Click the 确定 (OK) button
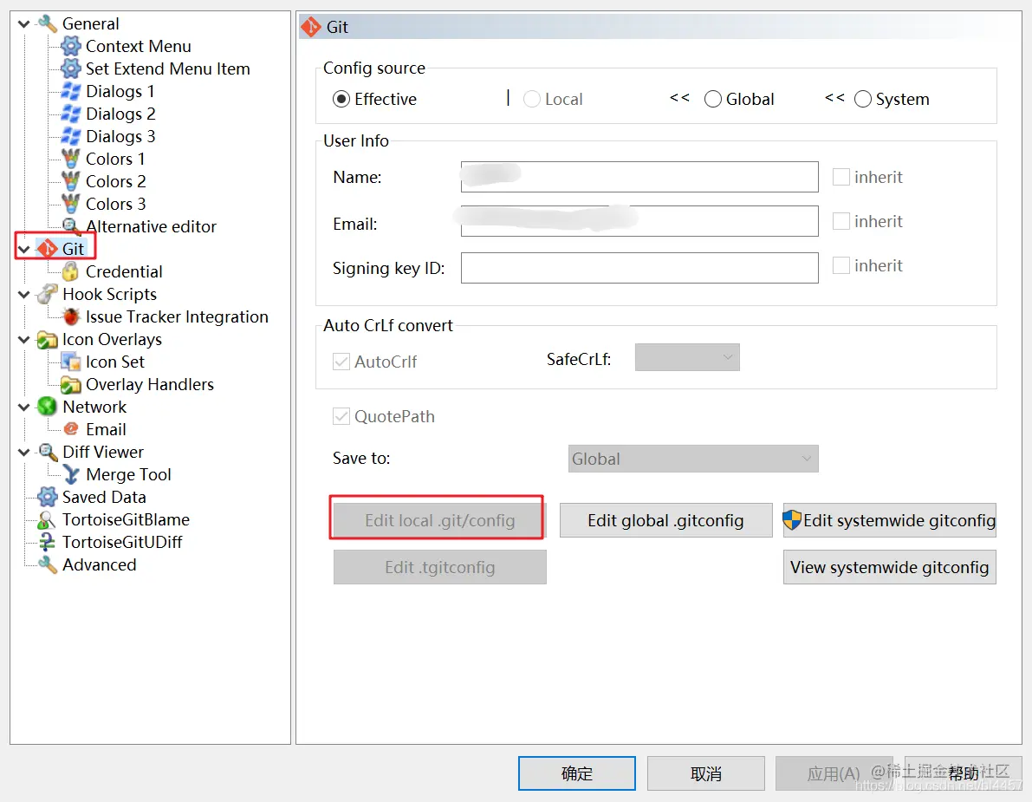Image resolution: width=1032 pixels, height=802 pixels. coord(576,773)
